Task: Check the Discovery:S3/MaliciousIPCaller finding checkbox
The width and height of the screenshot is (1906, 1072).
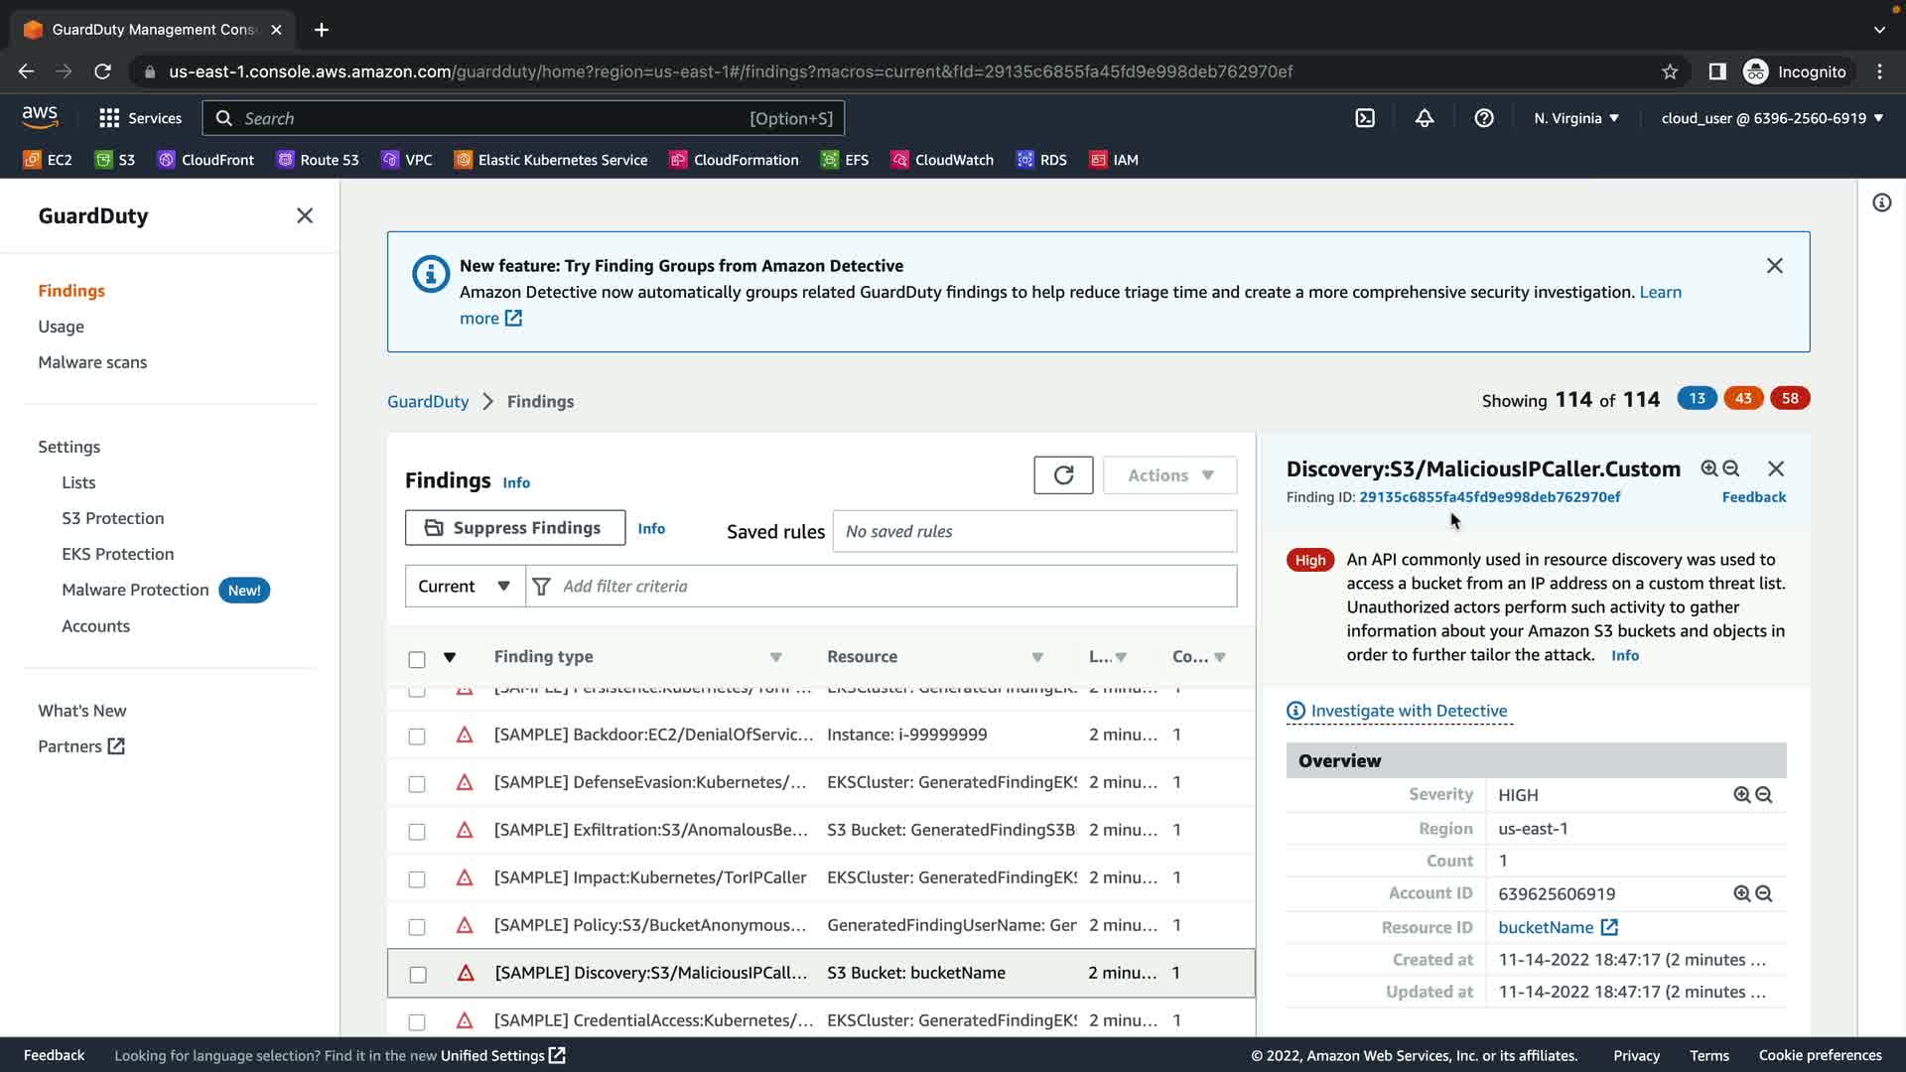Action: 418,975
